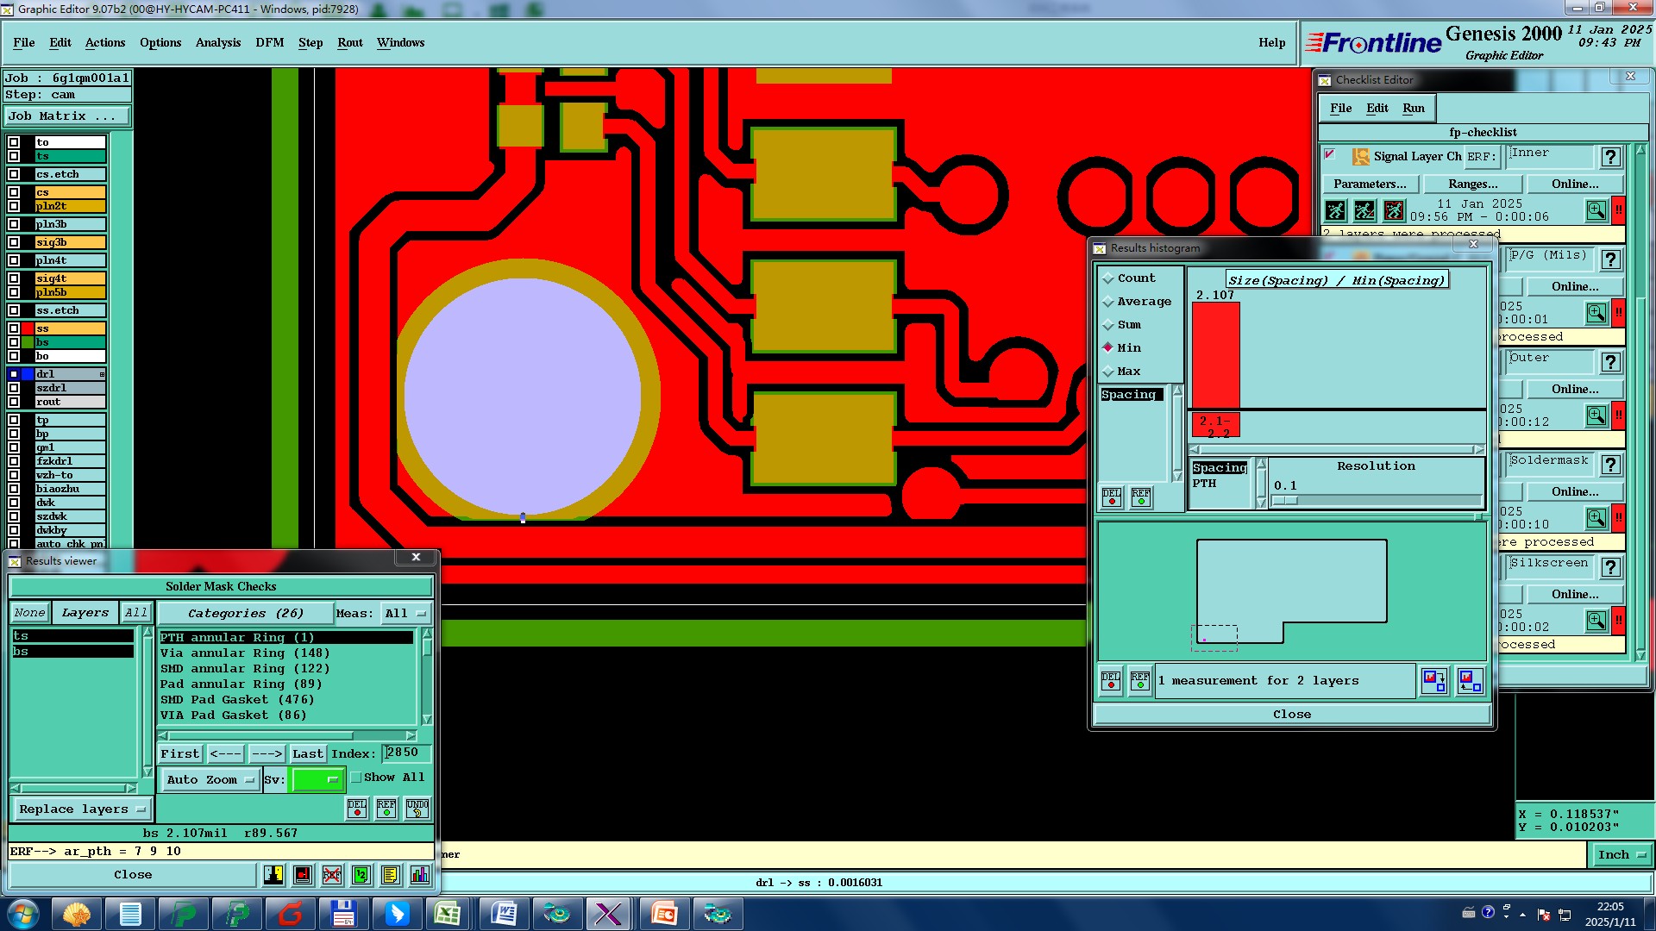Click the UNDO icon in Results viewer
Image resolution: width=1656 pixels, height=931 pixels.
click(x=417, y=809)
